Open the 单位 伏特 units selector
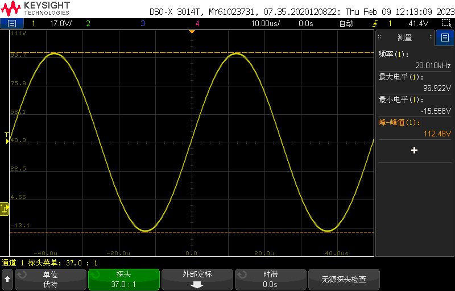This screenshot has width=455, height=291. [50, 280]
